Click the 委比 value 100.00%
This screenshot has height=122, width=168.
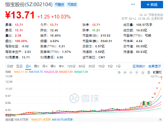coord(21,41)
